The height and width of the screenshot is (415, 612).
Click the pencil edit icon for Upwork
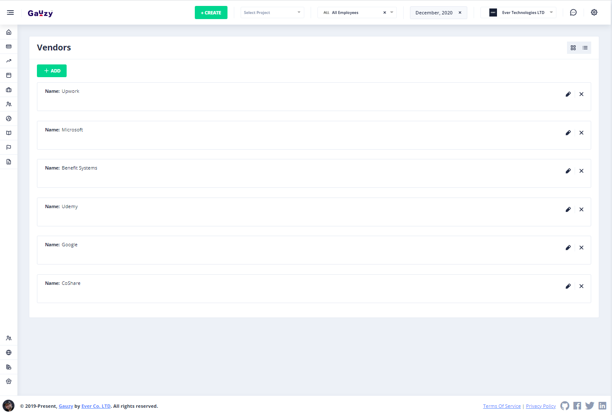[568, 94]
